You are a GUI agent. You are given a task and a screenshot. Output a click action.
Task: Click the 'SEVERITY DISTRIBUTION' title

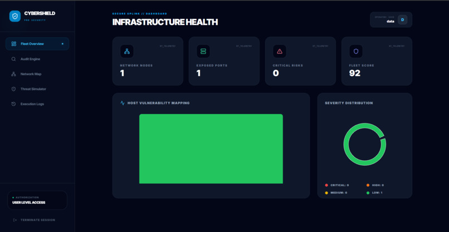point(349,103)
